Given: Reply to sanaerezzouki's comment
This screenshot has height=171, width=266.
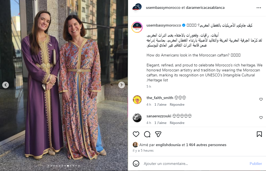Looking at the screenshot, I should pyautogui.click(x=177, y=123).
